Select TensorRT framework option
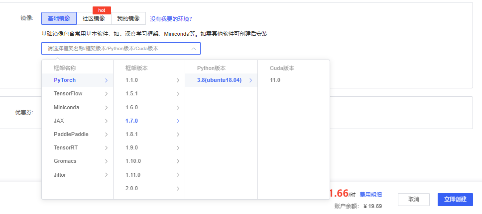Viewport: 482px width, 214px height. tap(78, 148)
